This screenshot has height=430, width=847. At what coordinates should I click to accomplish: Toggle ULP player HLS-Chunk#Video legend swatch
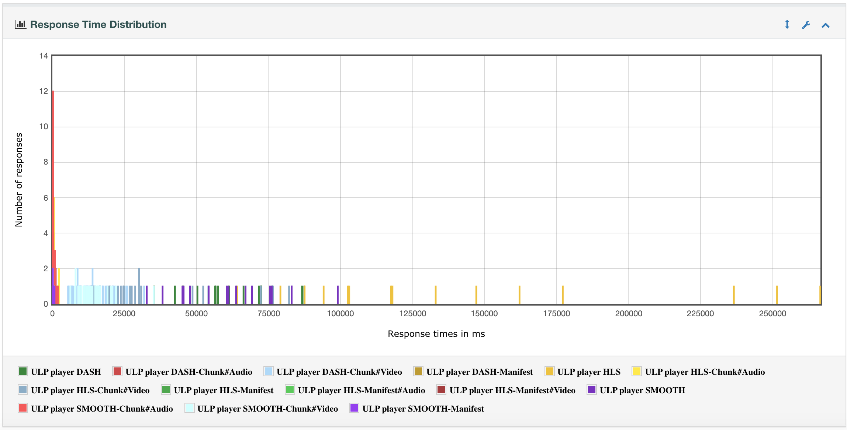23,390
